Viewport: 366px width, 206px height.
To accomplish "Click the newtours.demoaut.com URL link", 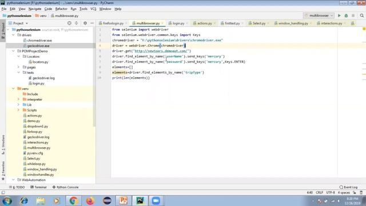I will pos(161,51).
